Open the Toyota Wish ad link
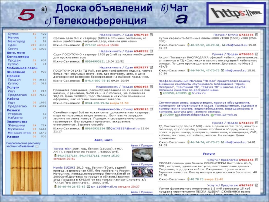This screenshot has height=202, width=269. (63, 149)
